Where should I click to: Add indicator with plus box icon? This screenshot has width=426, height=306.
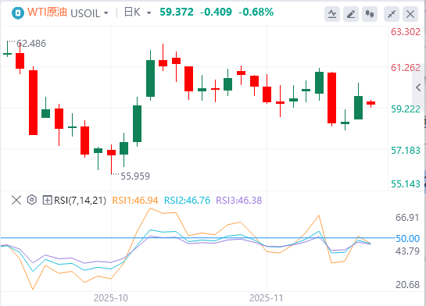pos(47,201)
